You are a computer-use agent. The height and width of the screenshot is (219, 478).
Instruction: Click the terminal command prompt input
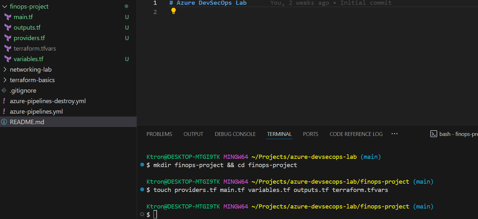[x=155, y=215]
